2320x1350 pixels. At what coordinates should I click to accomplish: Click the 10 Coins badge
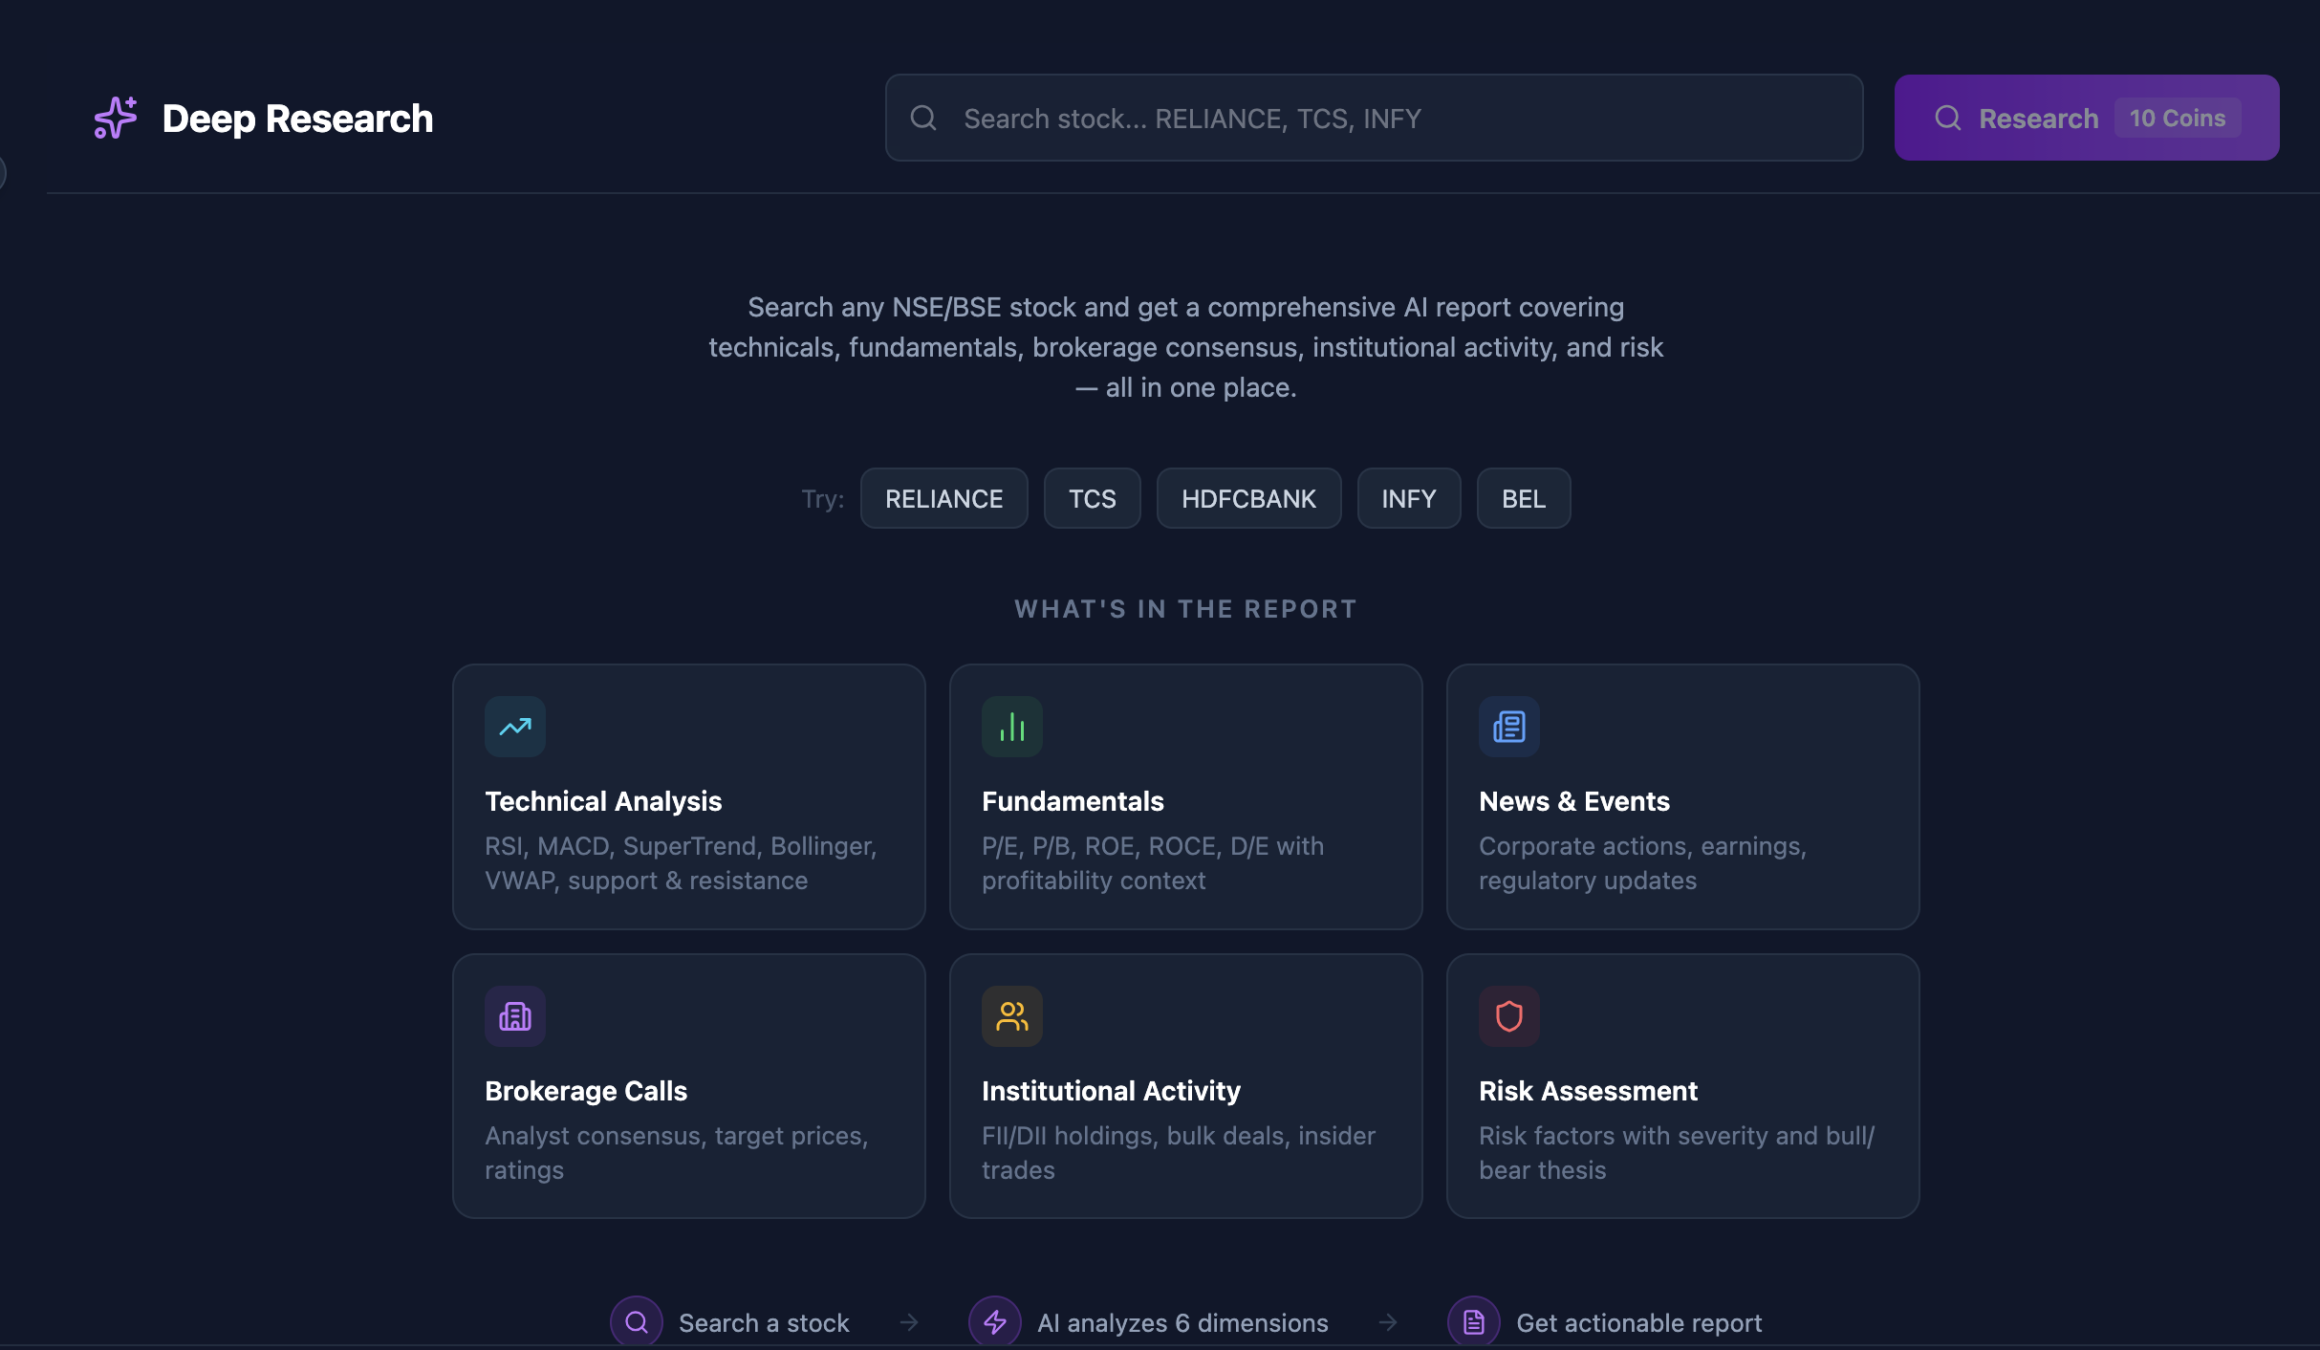[x=2177, y=118]
